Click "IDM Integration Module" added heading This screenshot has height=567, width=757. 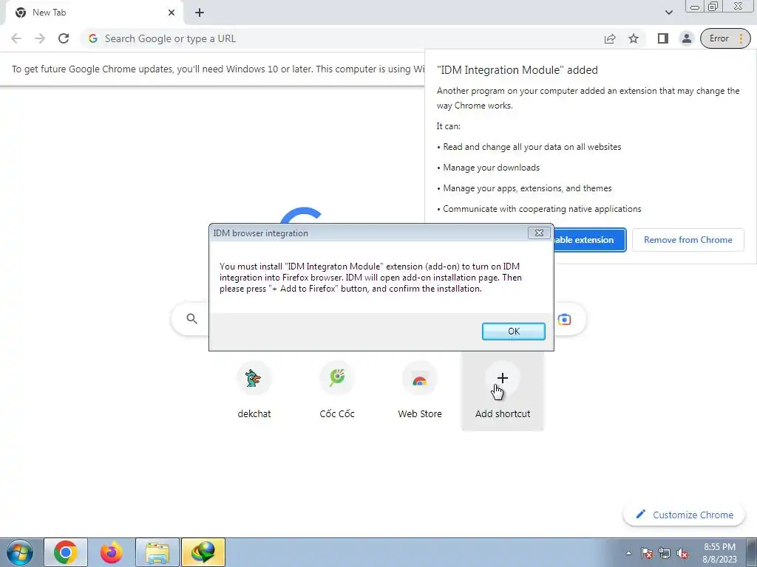click(x=517, y=70)
